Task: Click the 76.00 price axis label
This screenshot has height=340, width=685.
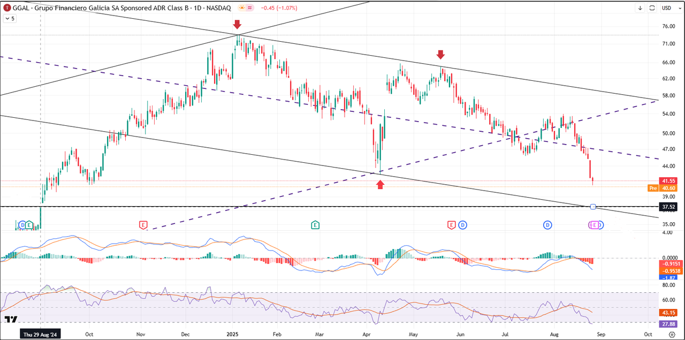Action: 668,26
